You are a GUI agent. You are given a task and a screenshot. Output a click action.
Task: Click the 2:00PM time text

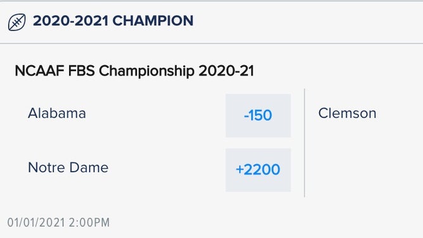tap(89, 223)
